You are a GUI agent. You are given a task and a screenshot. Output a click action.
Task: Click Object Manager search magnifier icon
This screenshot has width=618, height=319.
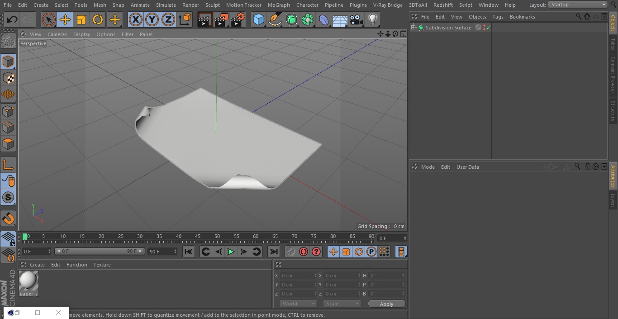point(579,16)
